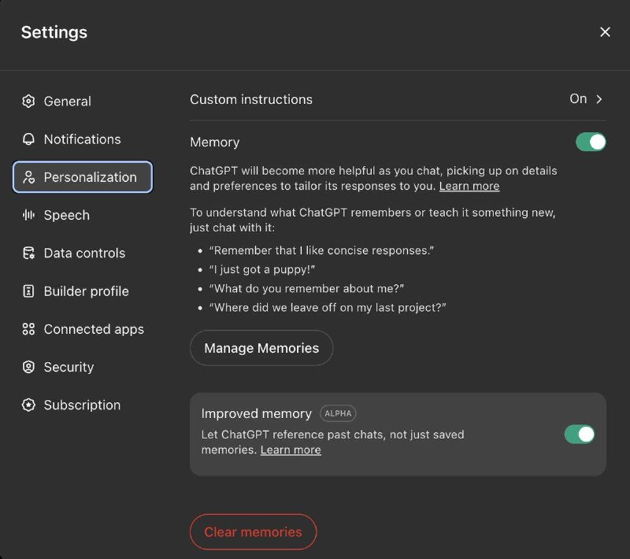Open Connected apps via its grid icon
Viewport: 630px width, 559px height.
pos(28,329)
